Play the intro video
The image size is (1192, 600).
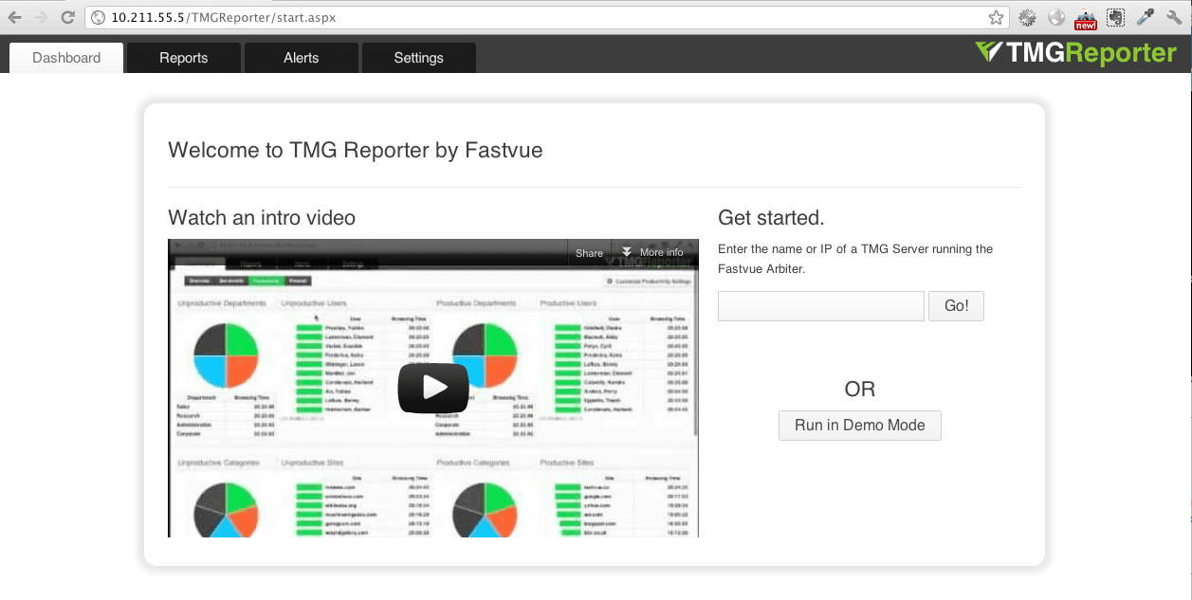pyautogui.click(x=433, y=388)
